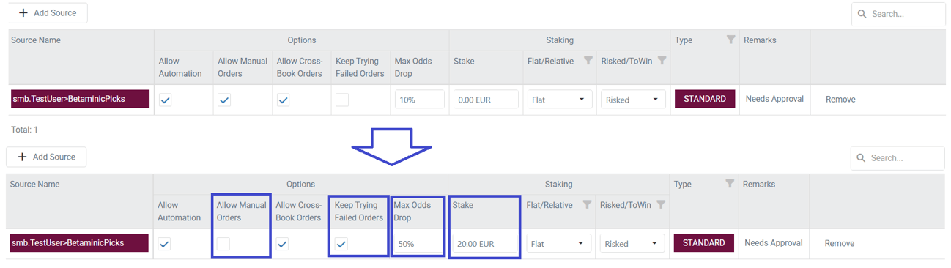Click the plus icon on lower Add Source

click(x=22, y=157)
